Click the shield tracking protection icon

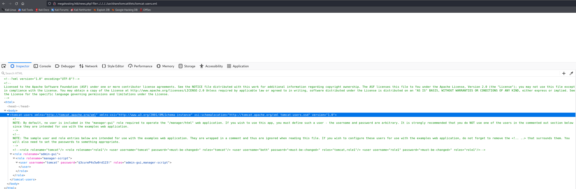(x=49, y=4)
